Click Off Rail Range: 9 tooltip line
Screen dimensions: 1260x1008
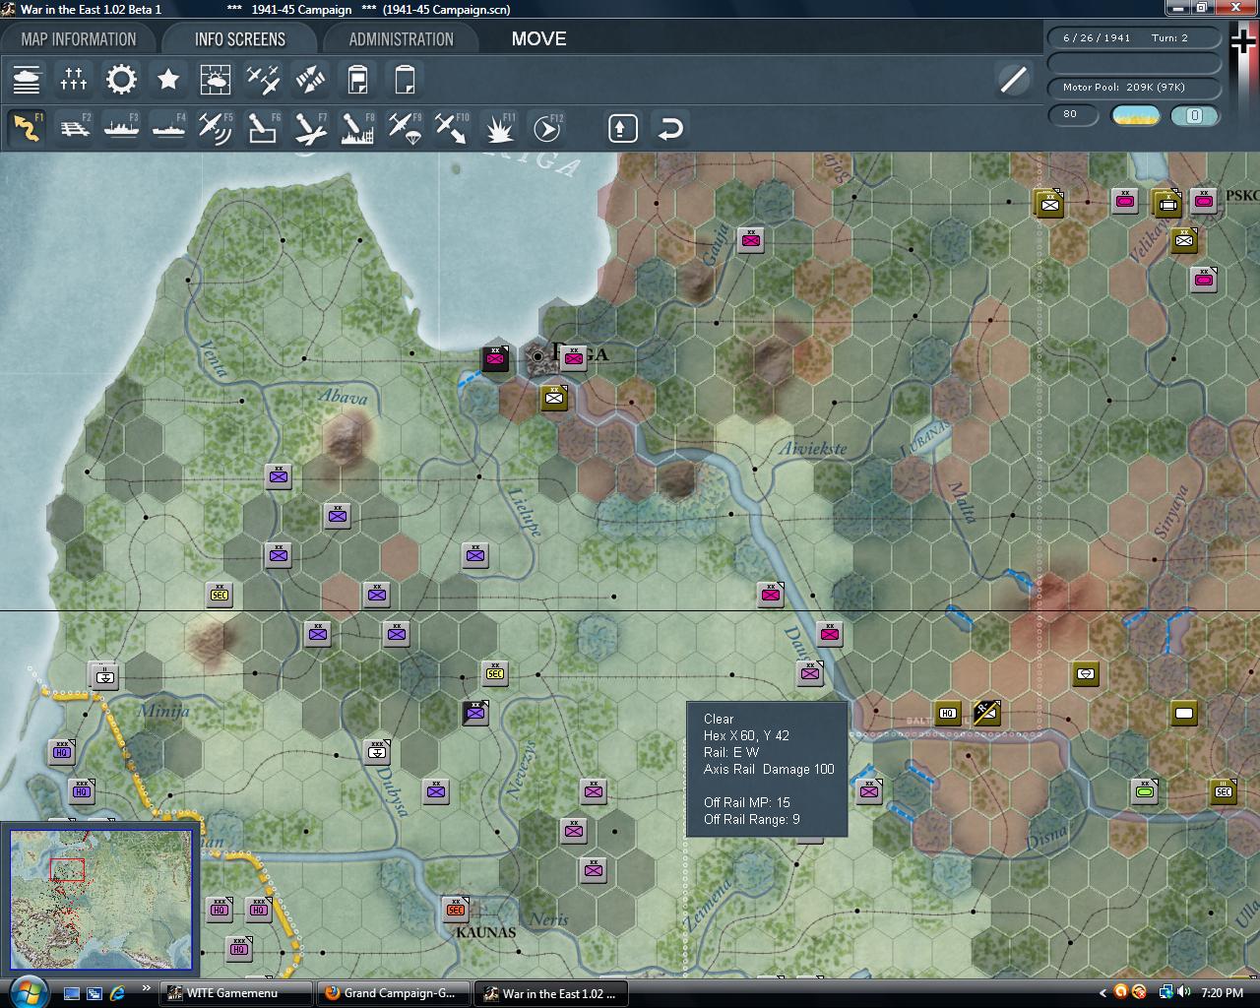752,819
